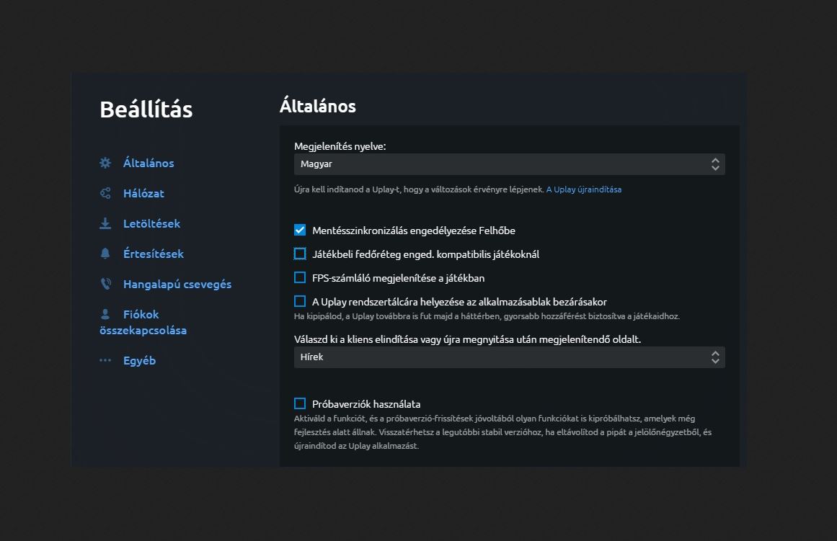Open the Hírek start page dropdown
This screenshot has height=541, width=837.
point(509,357)
